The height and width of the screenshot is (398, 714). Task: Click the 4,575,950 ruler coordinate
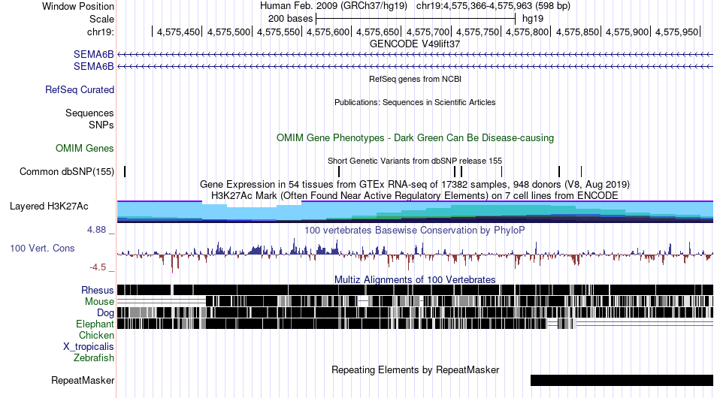tap(676, 32)
